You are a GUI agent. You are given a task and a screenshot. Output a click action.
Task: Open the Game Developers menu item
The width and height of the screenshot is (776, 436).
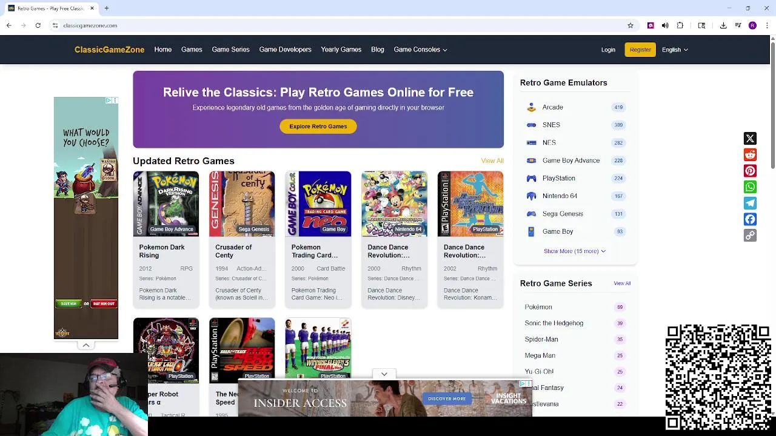[x=285, y=50]
